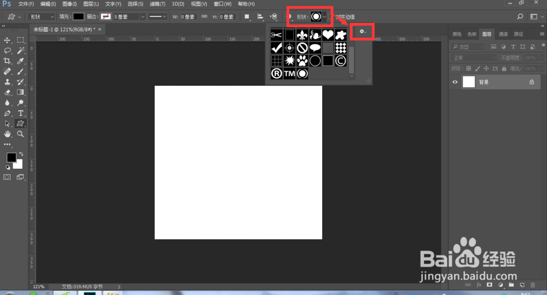Select the Zoom tool
This screenshot has width=547, height=295.
[x=20, y=134]
